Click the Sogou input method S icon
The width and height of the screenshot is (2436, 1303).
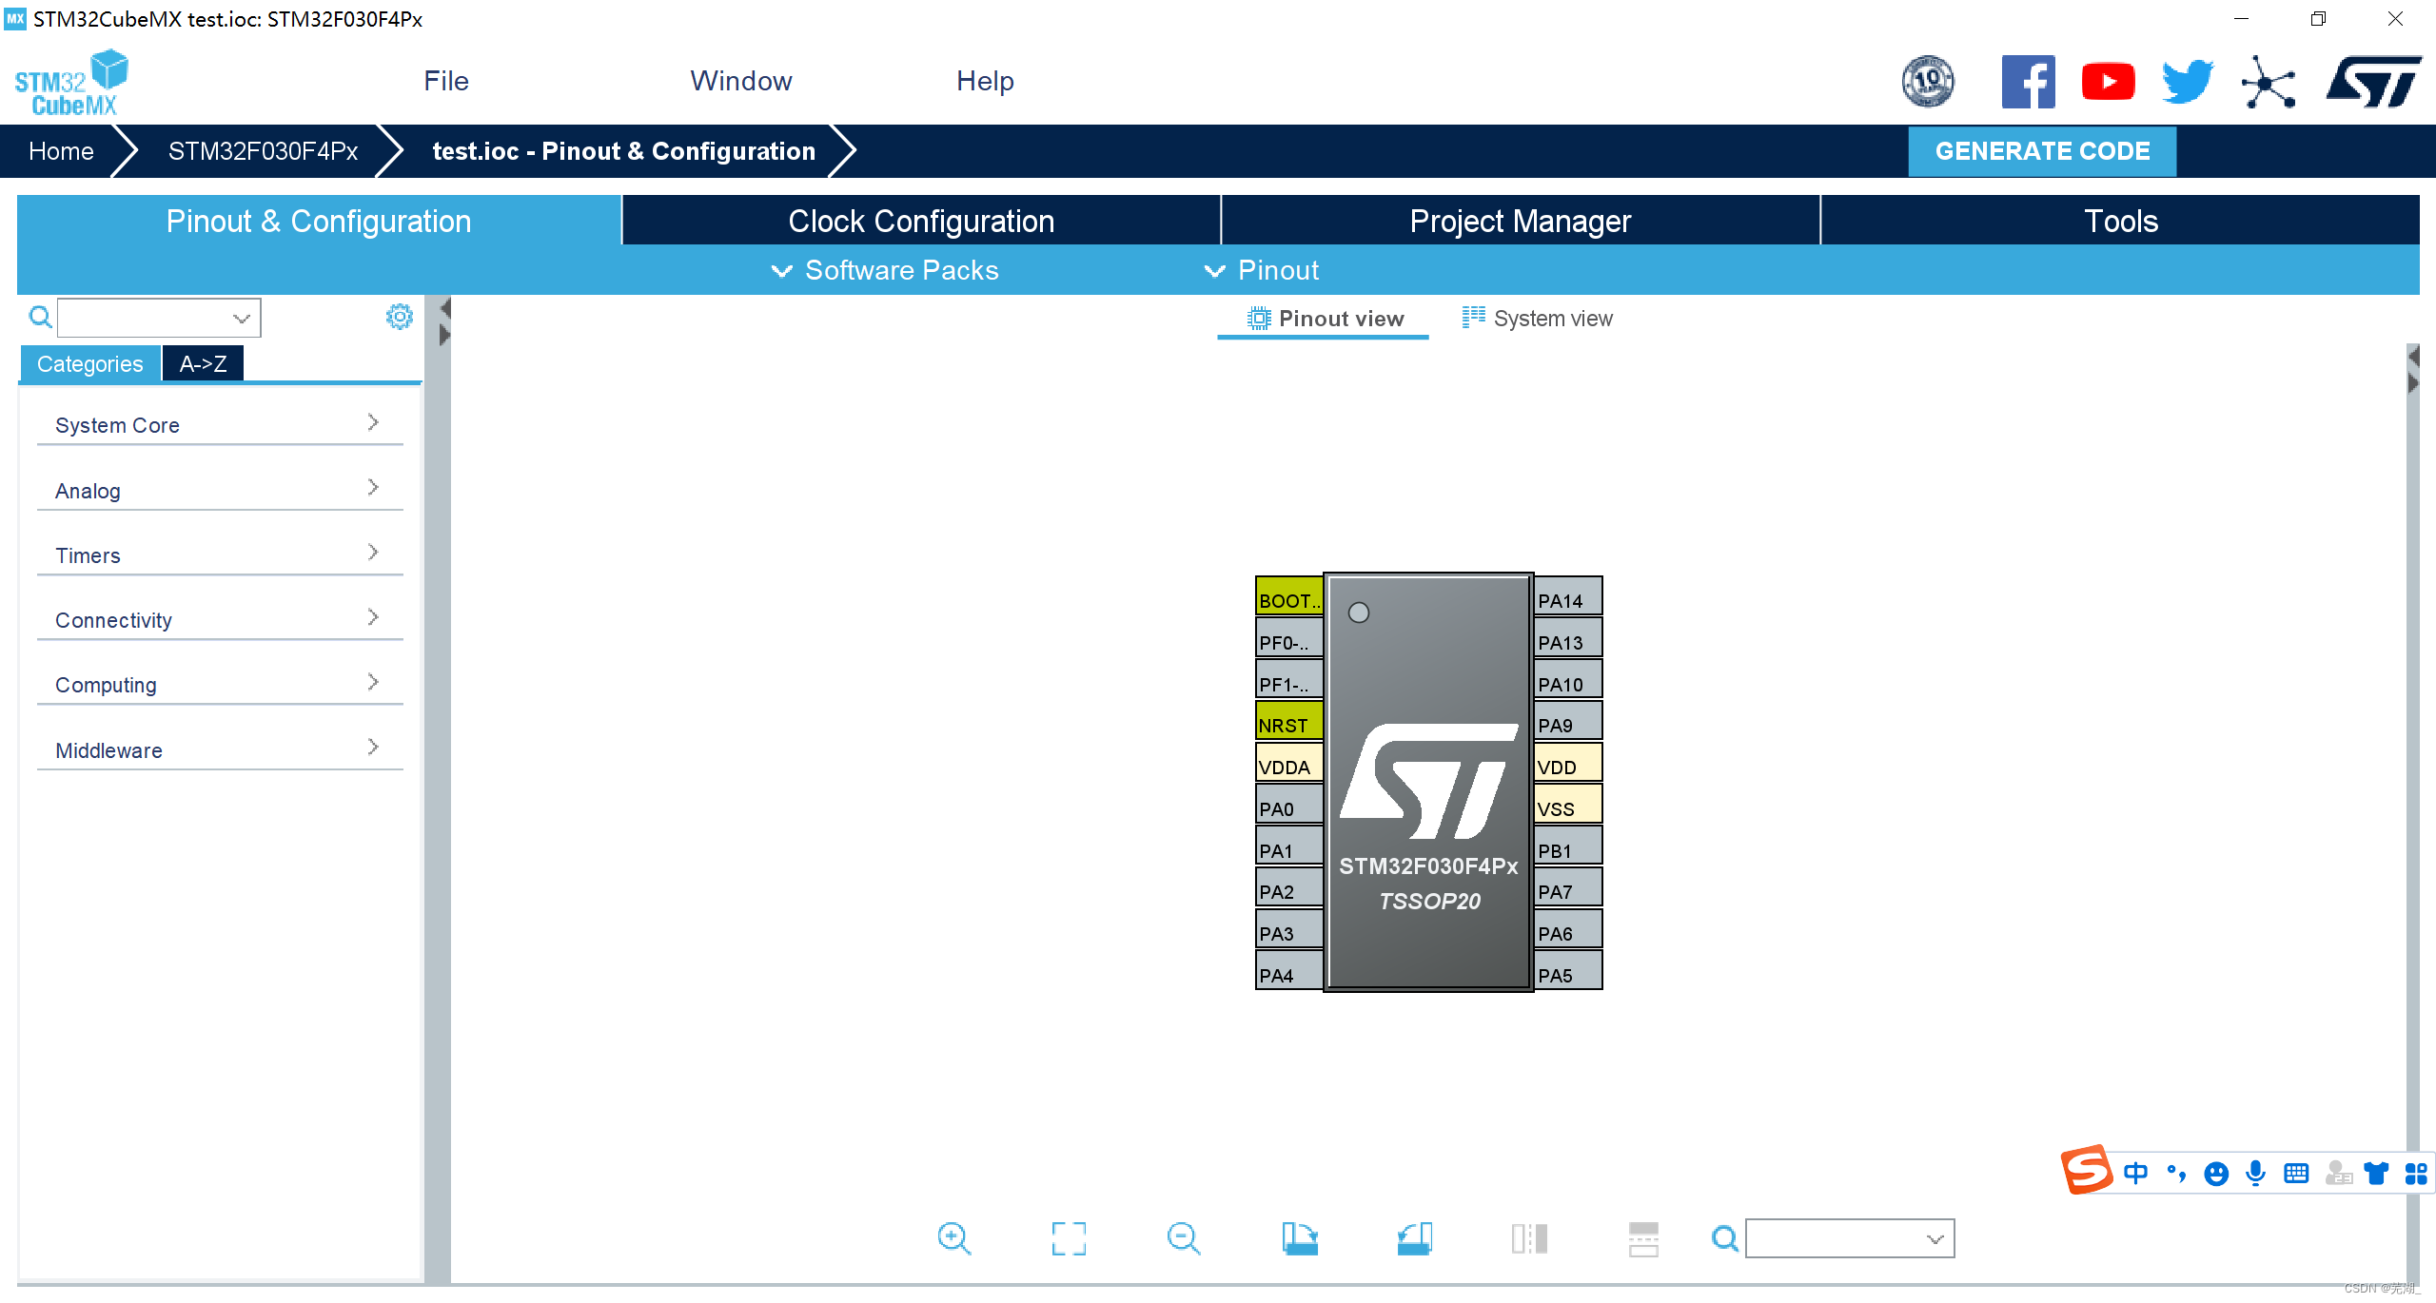tap(2086, 1170)
